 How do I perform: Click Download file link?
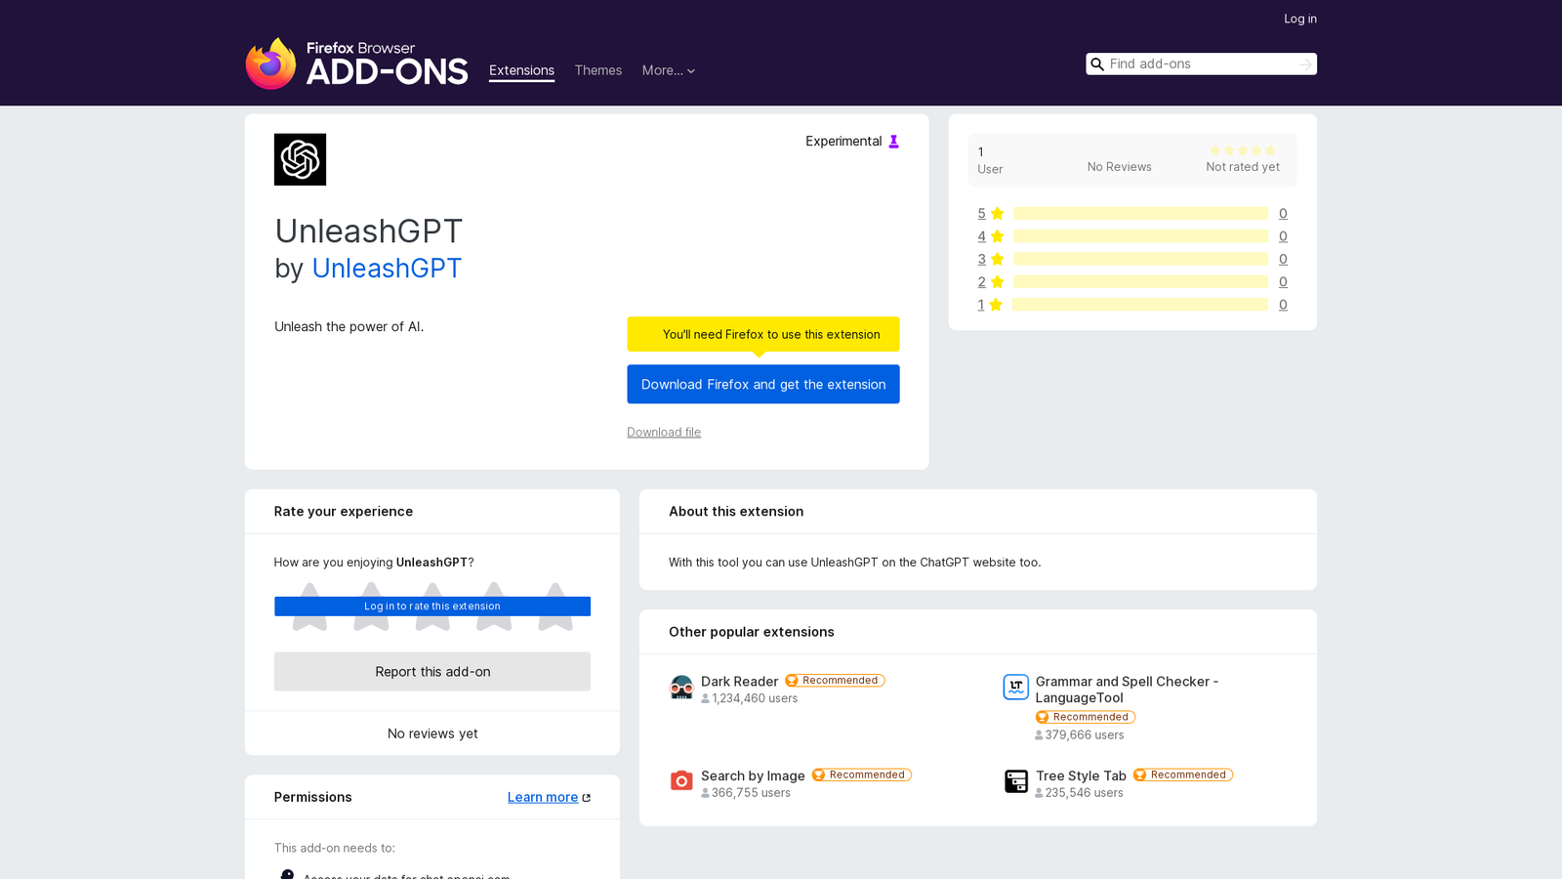(x=664, y=433)
